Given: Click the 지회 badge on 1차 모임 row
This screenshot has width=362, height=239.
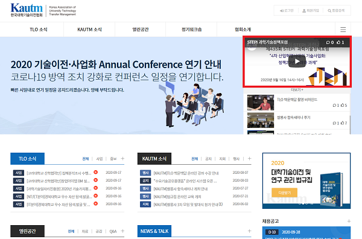Looking at the screenshot, I should click(x=145, y=204).
